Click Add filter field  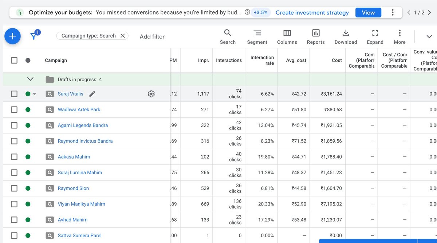click(152, 36)
